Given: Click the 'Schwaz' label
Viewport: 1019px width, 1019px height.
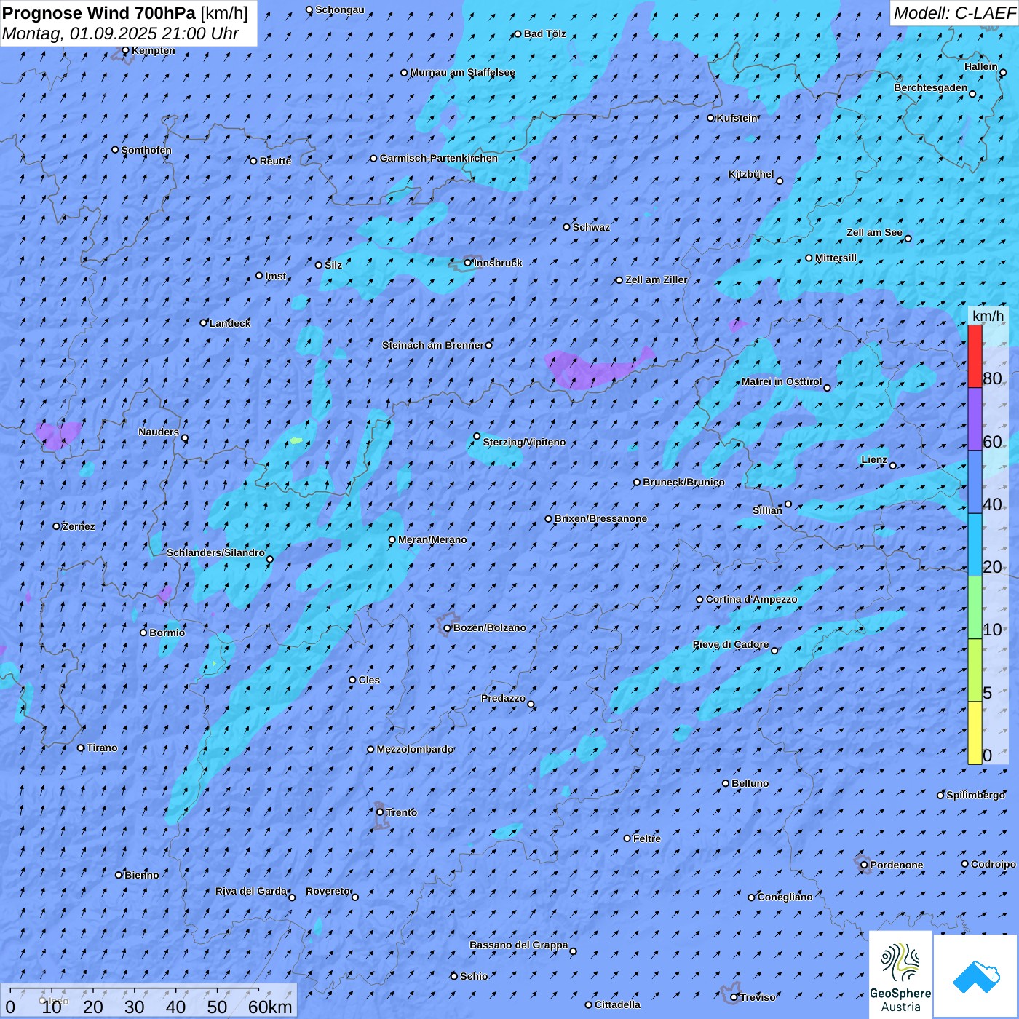Looking at the screenshot, I should coord(591,227).
